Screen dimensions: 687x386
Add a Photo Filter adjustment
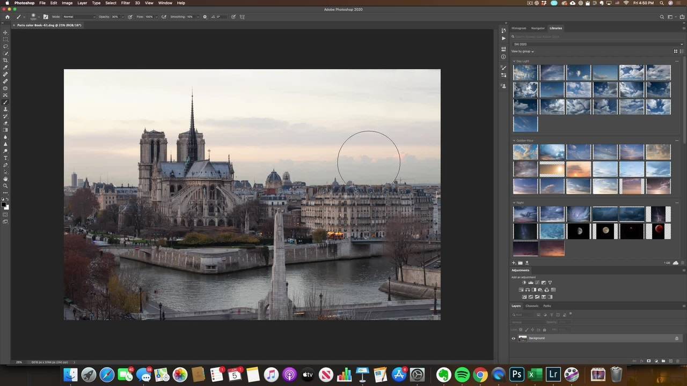540,289
